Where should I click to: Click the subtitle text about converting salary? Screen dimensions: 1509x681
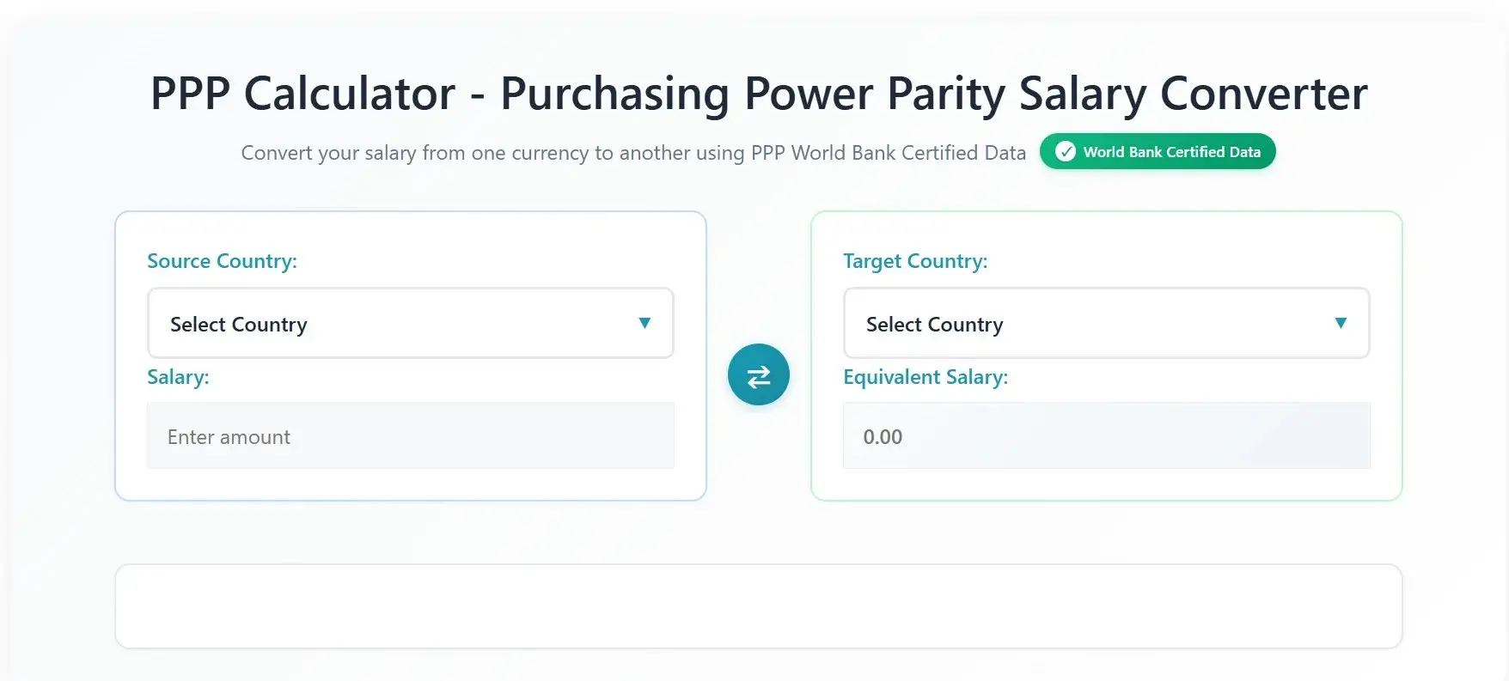coord(633,152)
